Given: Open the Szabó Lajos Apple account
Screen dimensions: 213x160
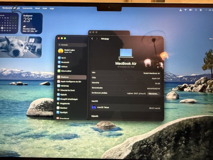Looking at the screenshot, I should click(67, 51).
